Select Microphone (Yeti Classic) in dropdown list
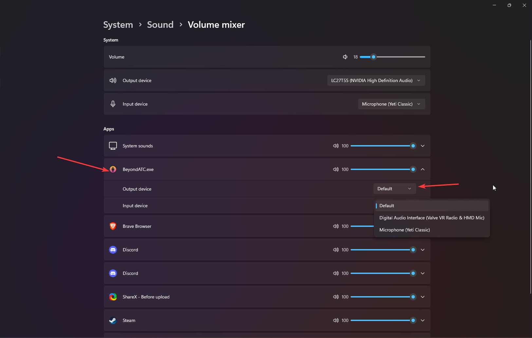The height and width of the screenshot is (338, 532). [432, 230]
